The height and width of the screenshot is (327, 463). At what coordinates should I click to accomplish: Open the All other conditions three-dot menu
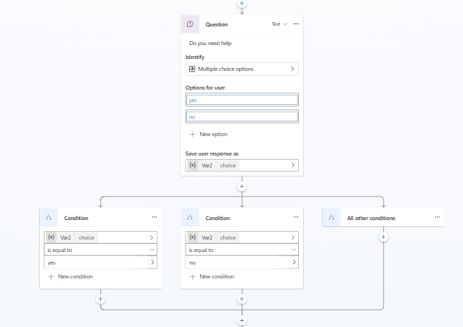point(437,217)
